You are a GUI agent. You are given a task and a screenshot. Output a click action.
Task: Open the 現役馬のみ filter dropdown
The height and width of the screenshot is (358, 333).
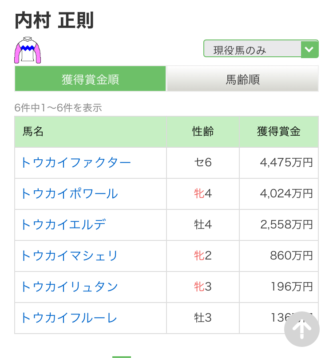[x=252, y=49]
